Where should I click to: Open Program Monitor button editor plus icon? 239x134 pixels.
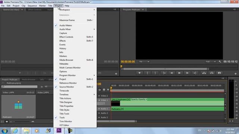236,74
